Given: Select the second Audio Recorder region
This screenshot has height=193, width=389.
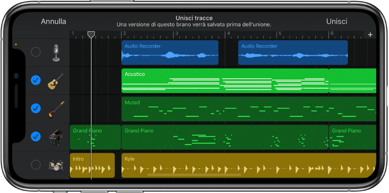Looking at the screenshot, I should coord(293,53).
